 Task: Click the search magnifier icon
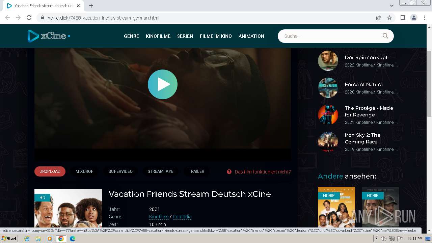(385, 36)
